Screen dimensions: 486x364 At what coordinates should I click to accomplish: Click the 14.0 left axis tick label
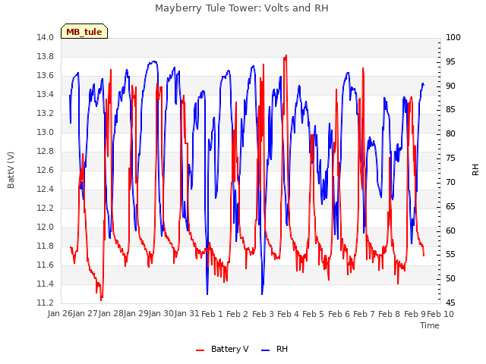tap(46, 37)
